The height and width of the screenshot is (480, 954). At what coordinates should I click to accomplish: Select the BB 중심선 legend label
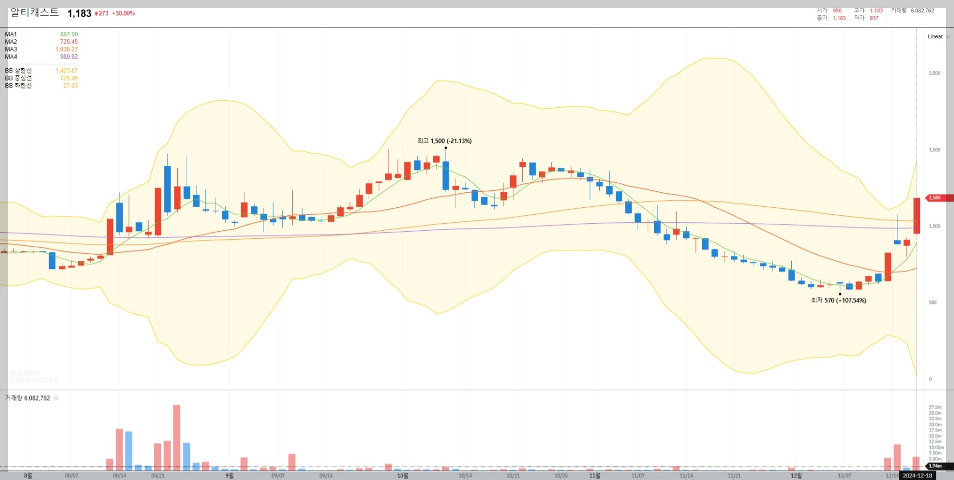[18, 78]
